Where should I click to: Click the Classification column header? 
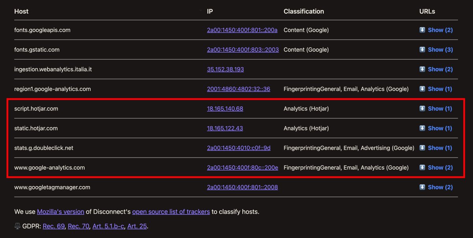coord(304,11)
